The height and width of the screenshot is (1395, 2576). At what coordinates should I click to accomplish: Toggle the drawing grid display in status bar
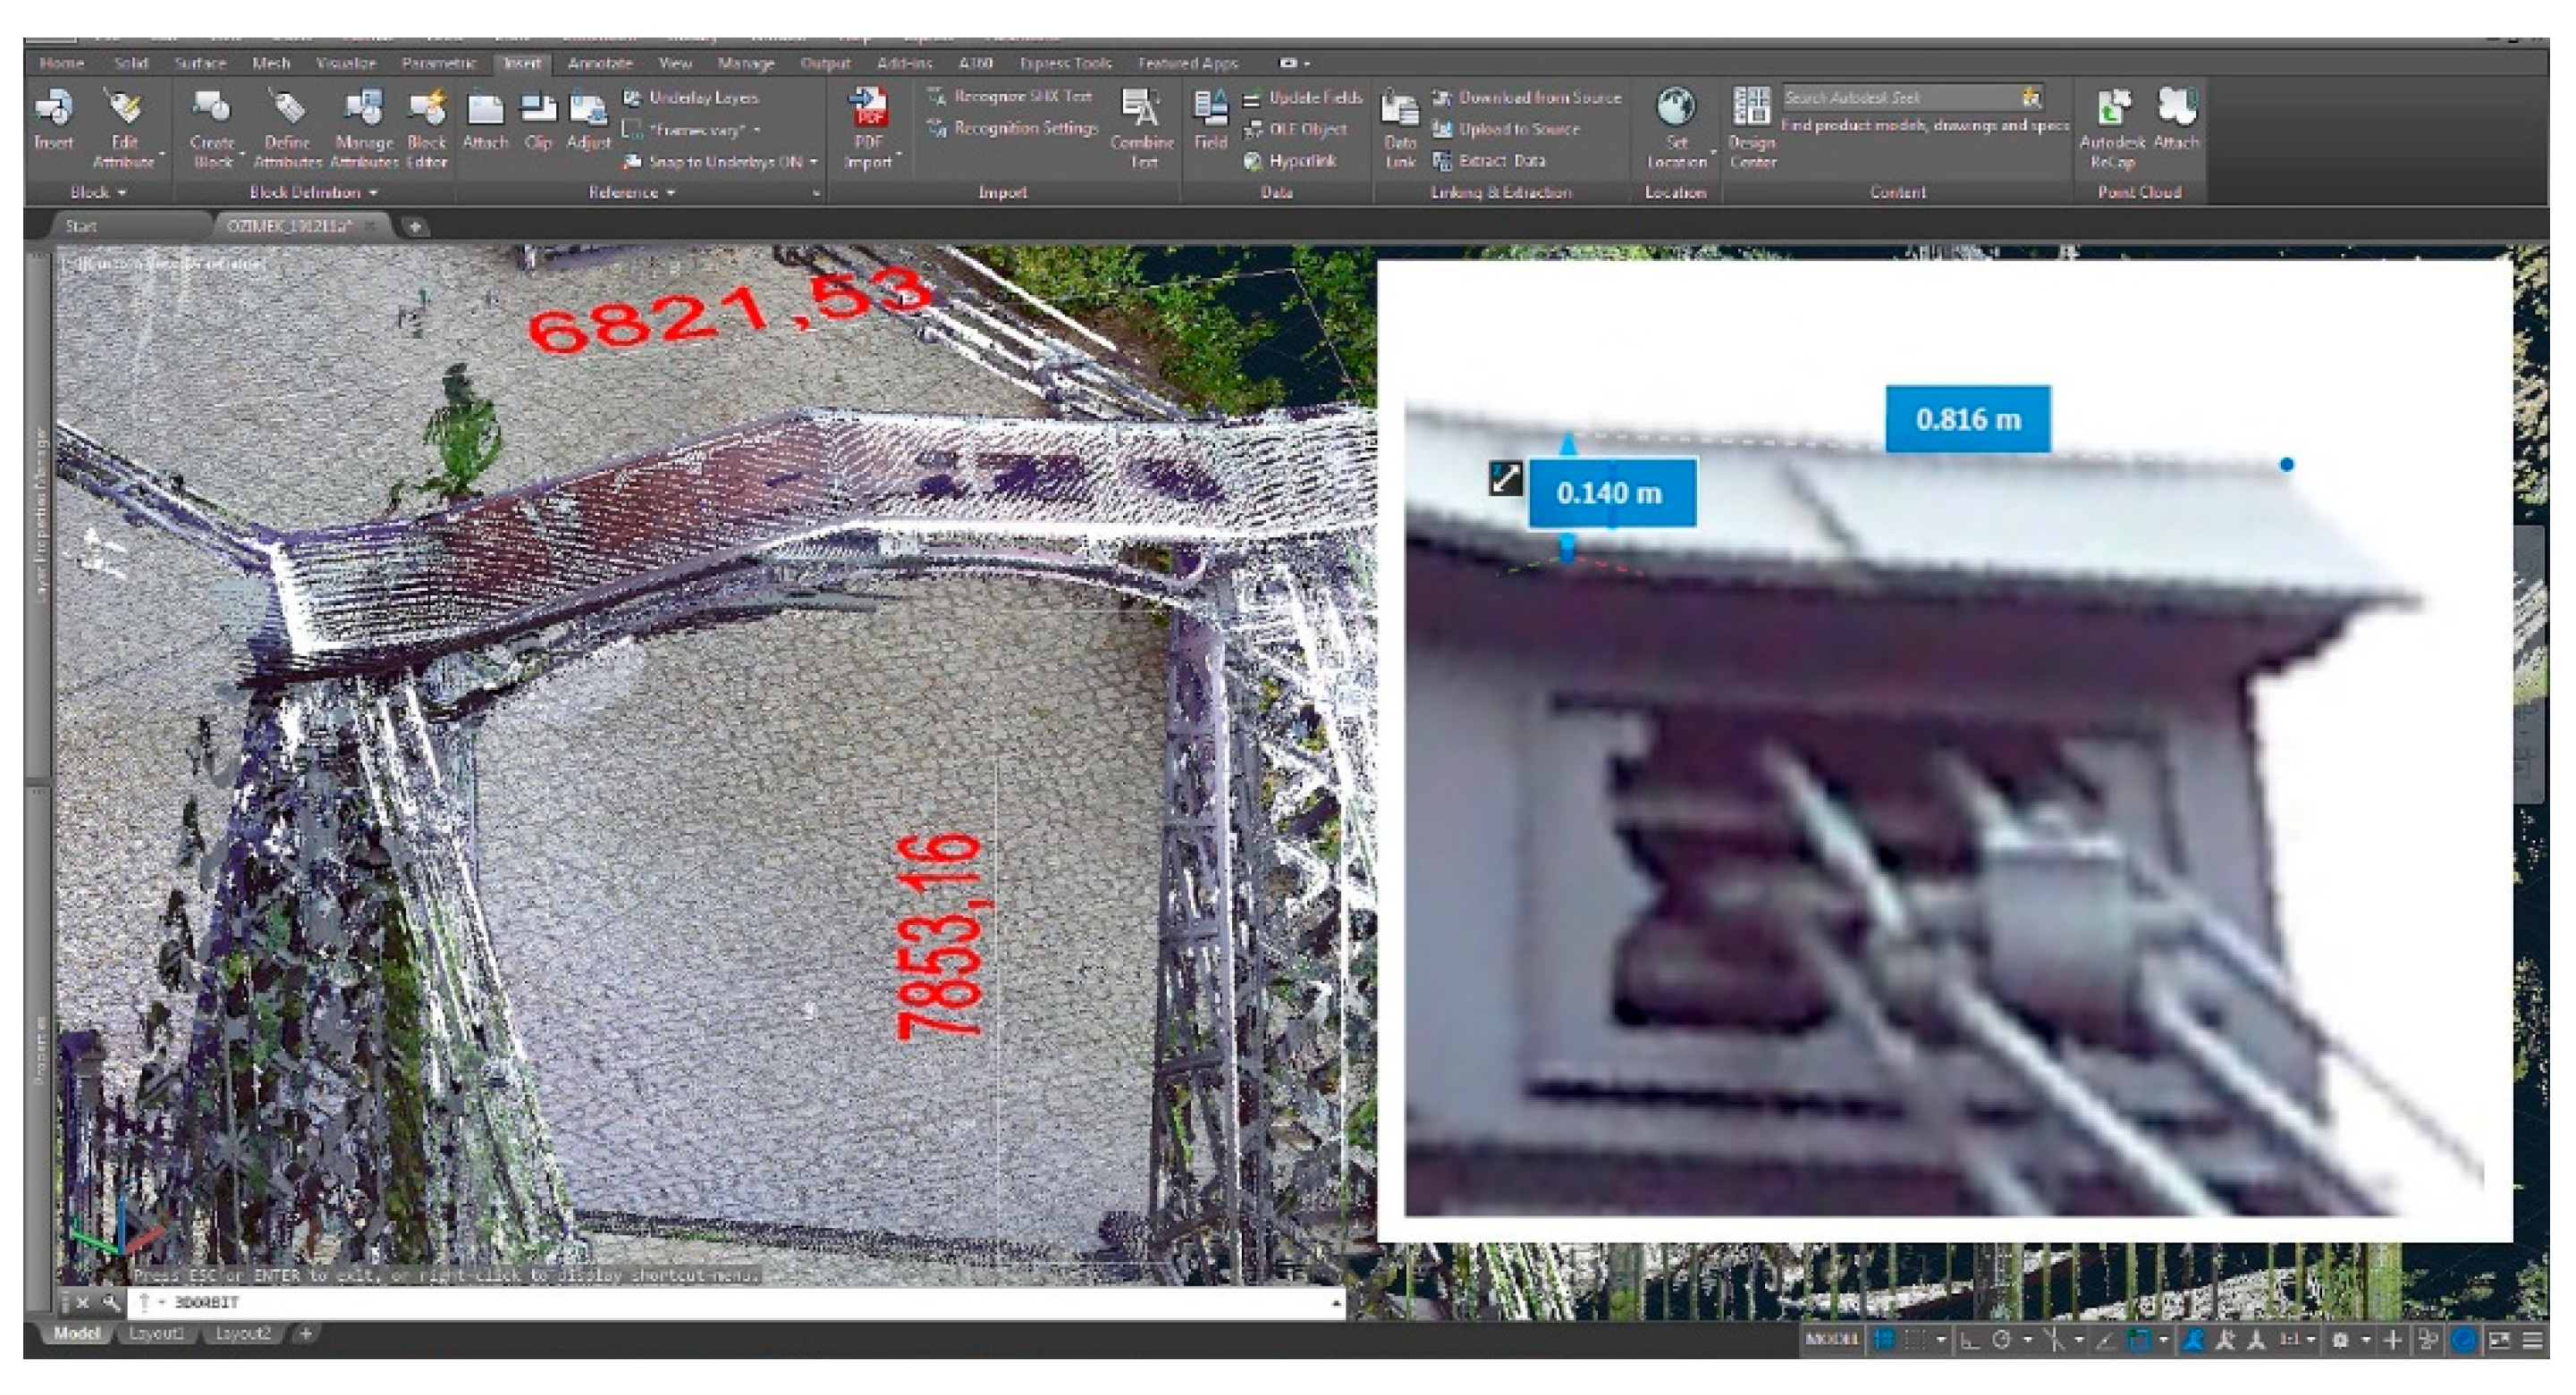pyautogui.click(x=1884, y=1339)
